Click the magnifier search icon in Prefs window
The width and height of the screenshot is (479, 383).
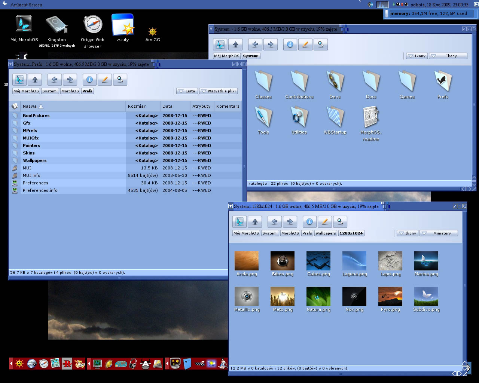coord(120,79)
